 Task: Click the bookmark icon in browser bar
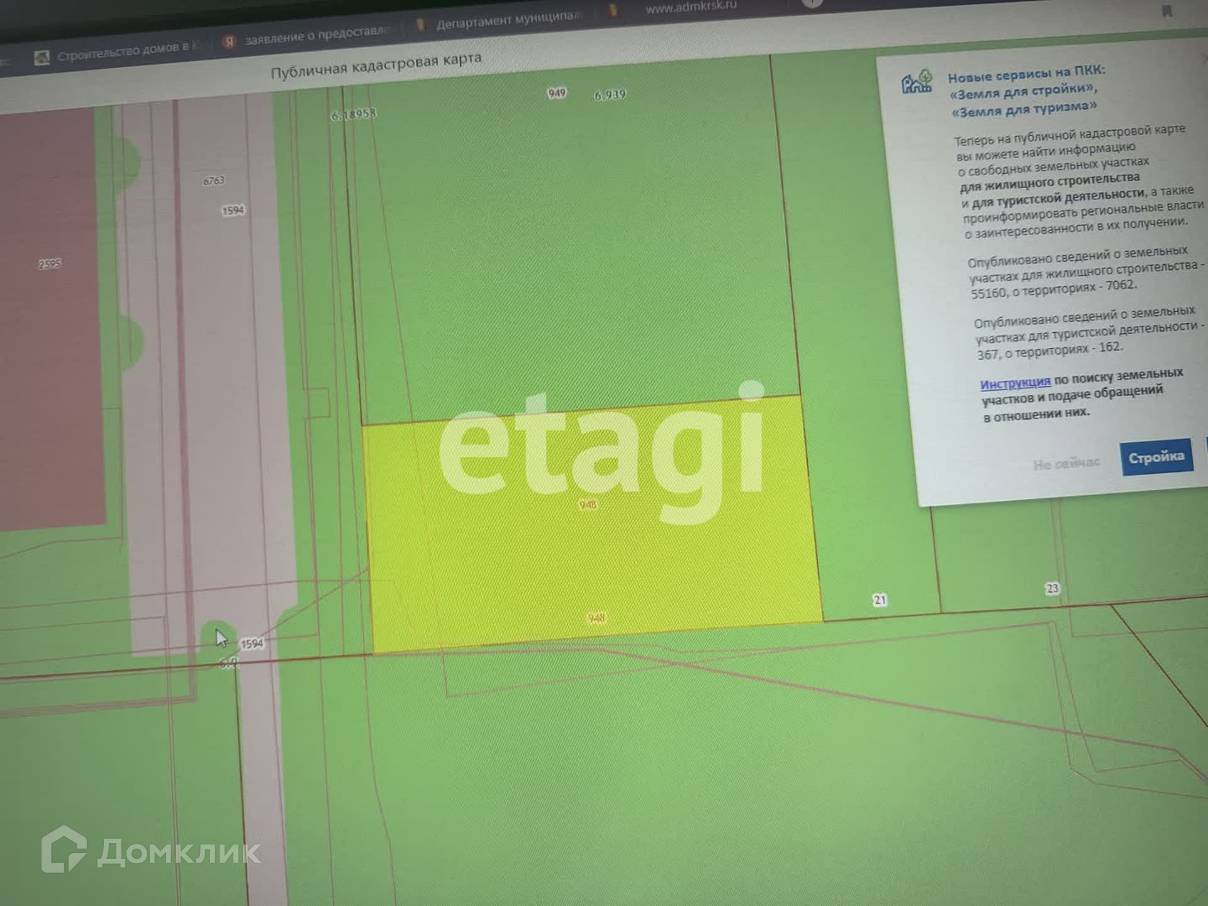(x=1166, y=11)
